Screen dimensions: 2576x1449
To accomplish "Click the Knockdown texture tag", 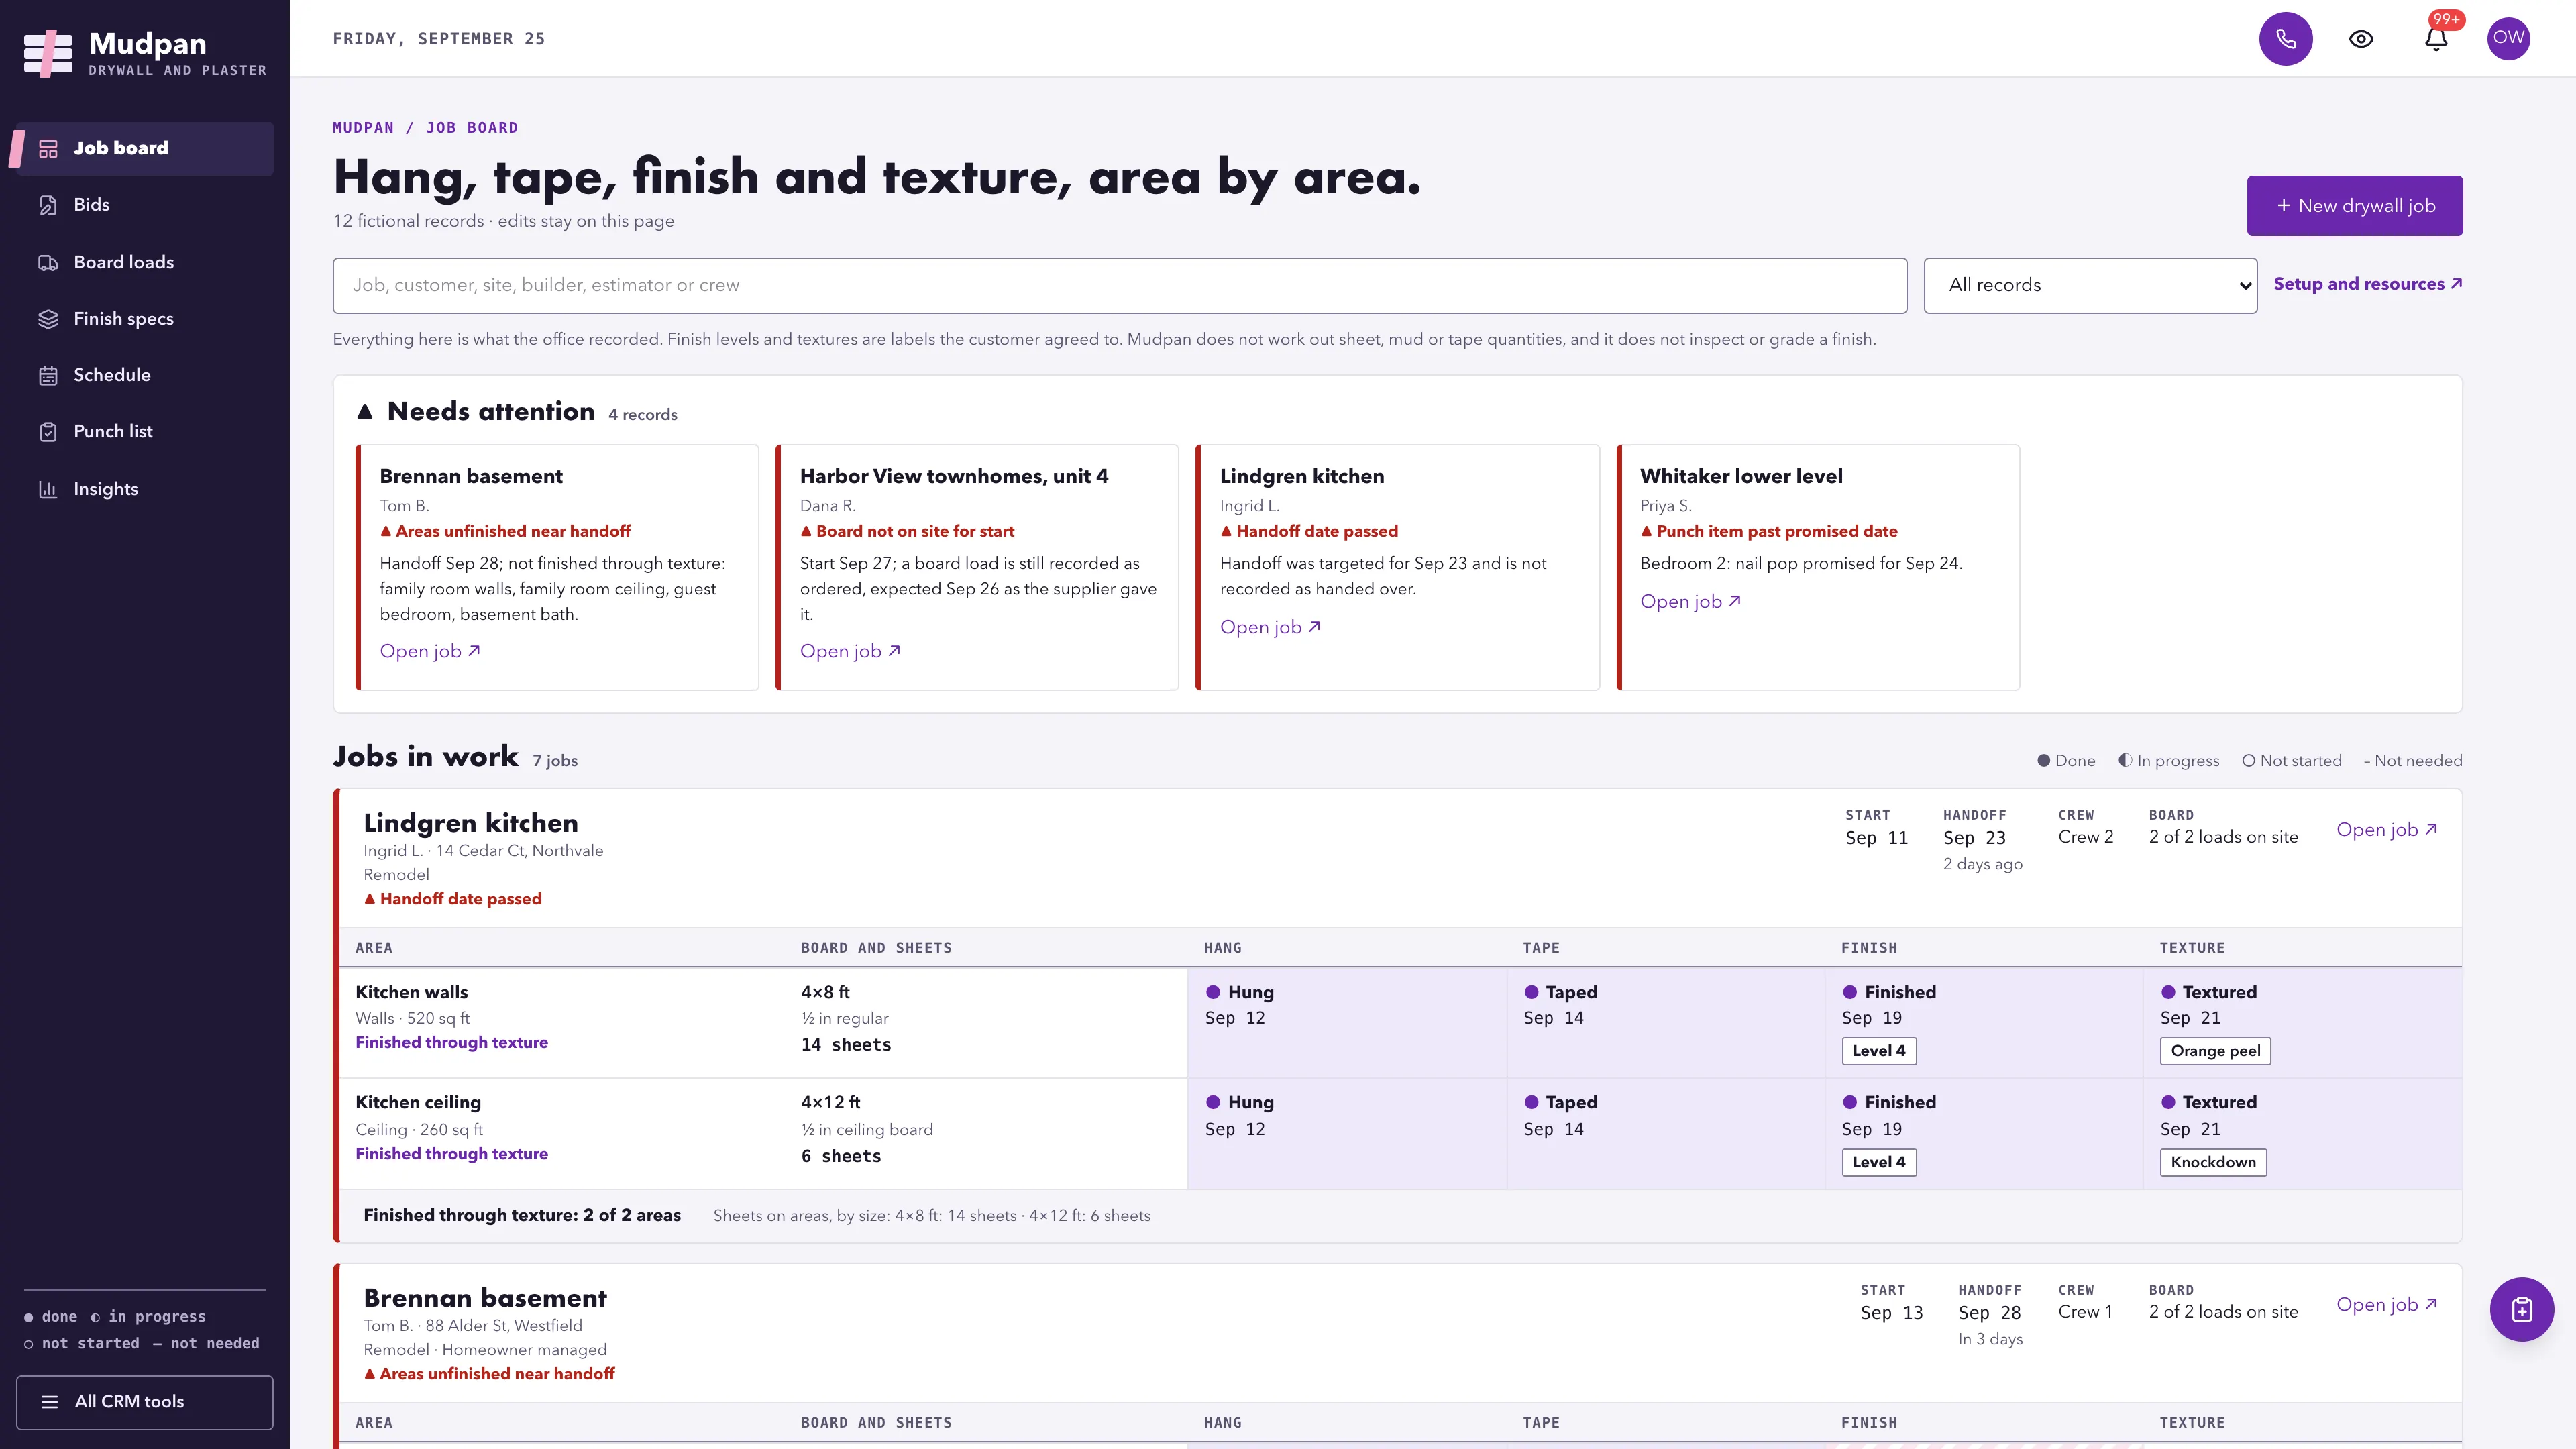I will pos(2213,1162).
